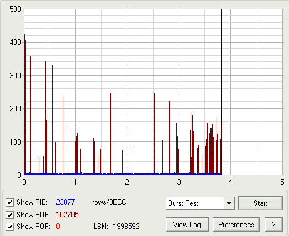The image size is (289, 236).
Task: Click the POF count 0
Action: coord(58,227)
